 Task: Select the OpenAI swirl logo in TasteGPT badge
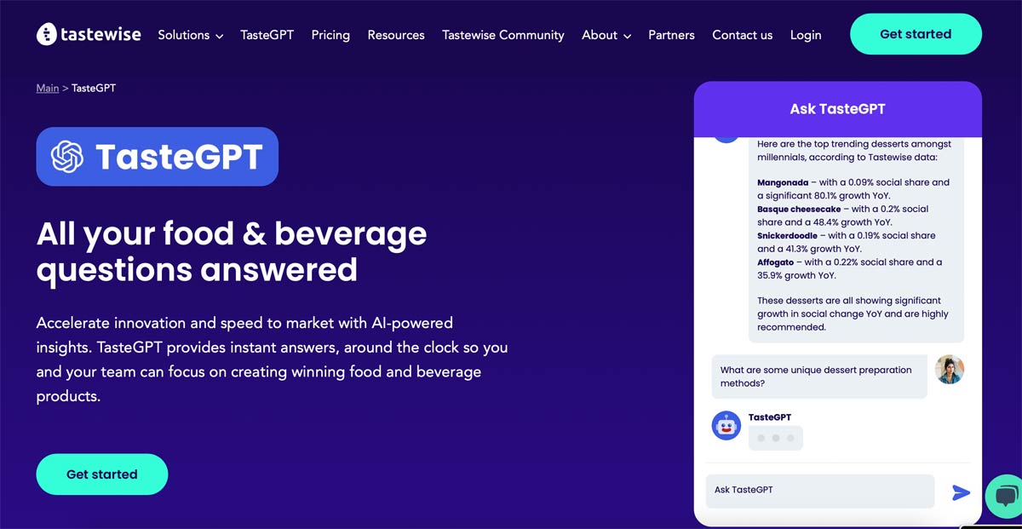pyautogui.click(x=67, y=157)
